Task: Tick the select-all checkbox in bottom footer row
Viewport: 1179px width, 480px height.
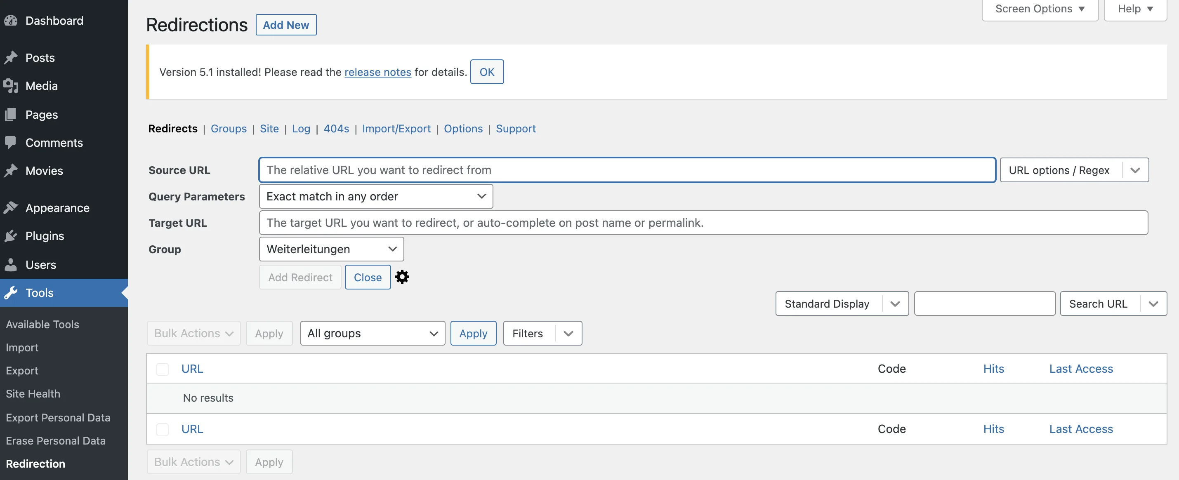Action: click(163, 429)
